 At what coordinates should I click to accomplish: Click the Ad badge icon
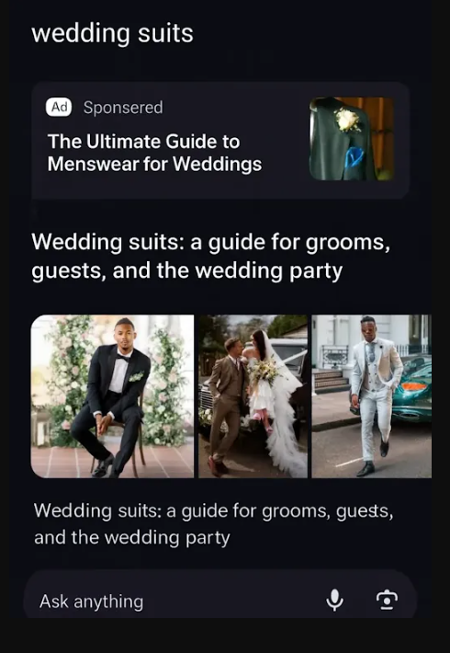[x=59, y=107]
